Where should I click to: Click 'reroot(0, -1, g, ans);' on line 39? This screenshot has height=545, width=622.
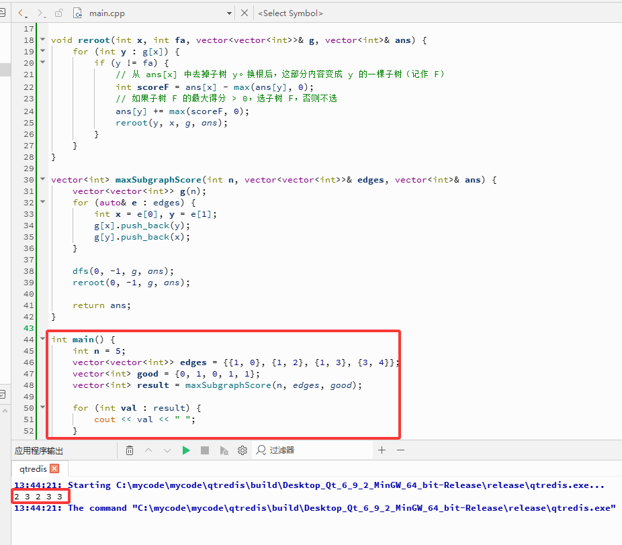pos(131,283)
